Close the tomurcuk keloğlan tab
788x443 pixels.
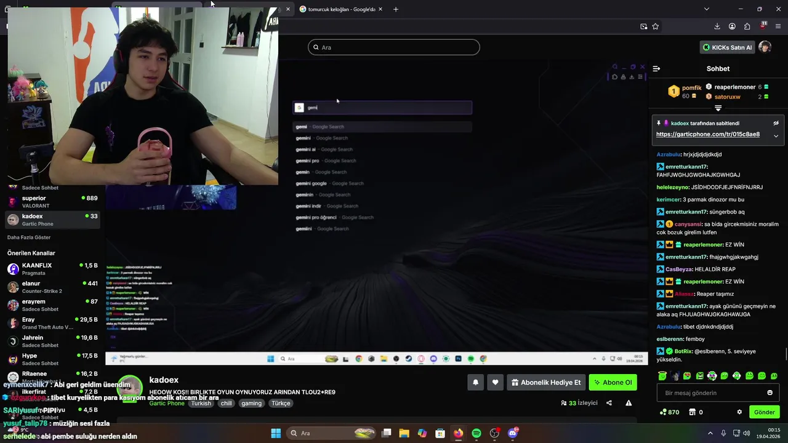pos(380,9)
